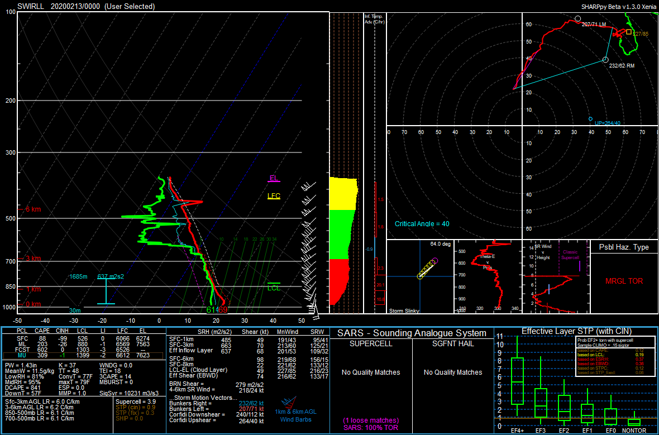Click the SARS - Sounding Analogue System title
This screenshot has height=435, width=659.
click(412, 333)
